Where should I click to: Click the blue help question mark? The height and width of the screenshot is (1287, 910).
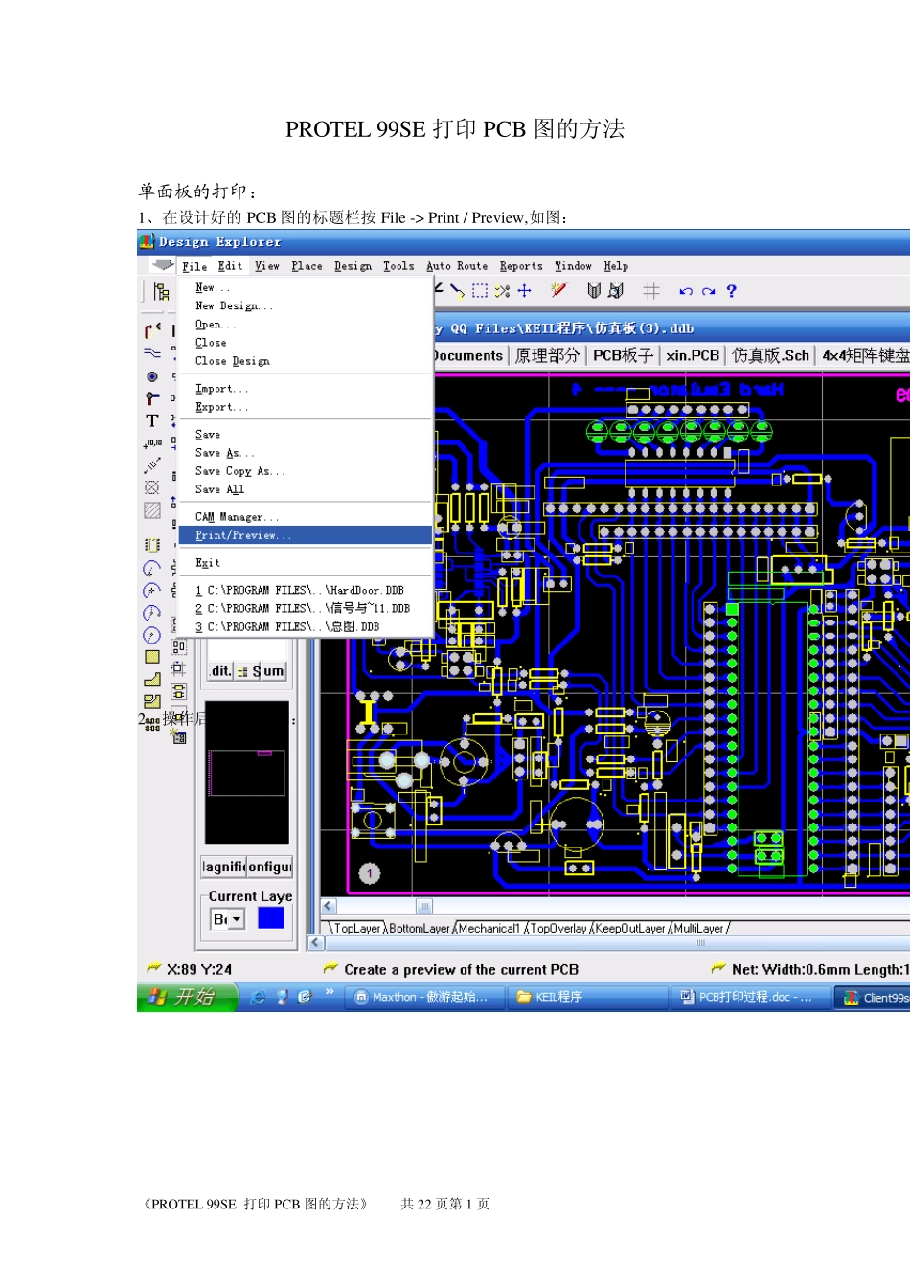click(732, 291)
